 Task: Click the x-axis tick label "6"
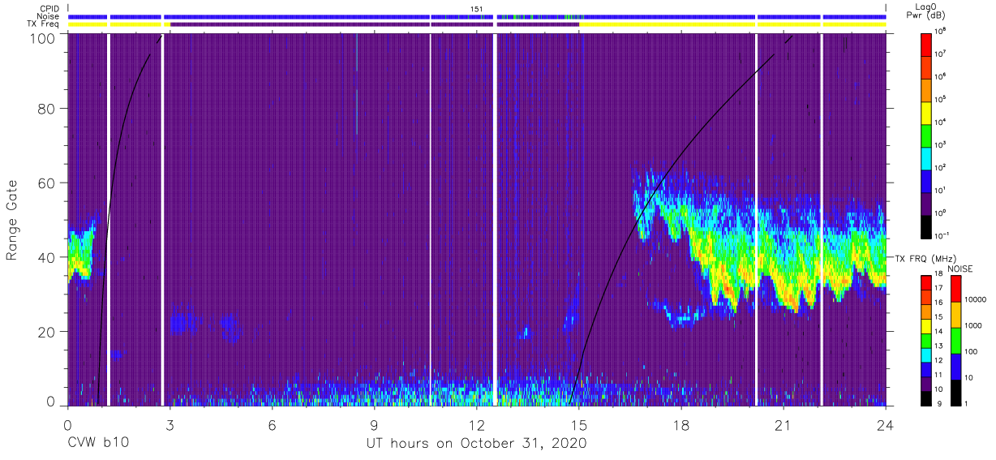tap(272, 425)
